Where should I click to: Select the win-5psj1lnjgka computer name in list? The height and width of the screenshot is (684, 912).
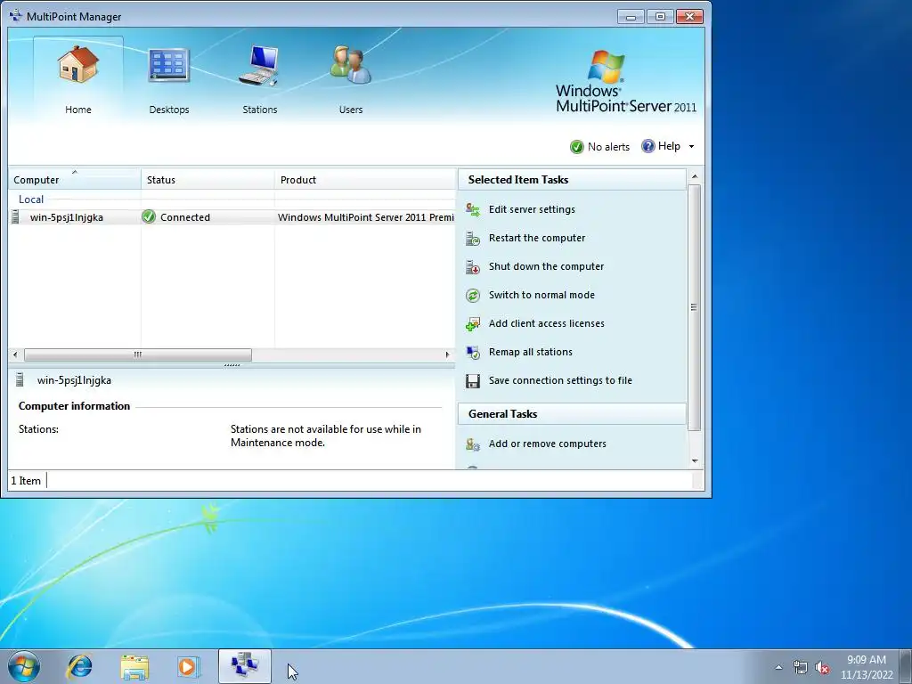click(x=66, y=217)
